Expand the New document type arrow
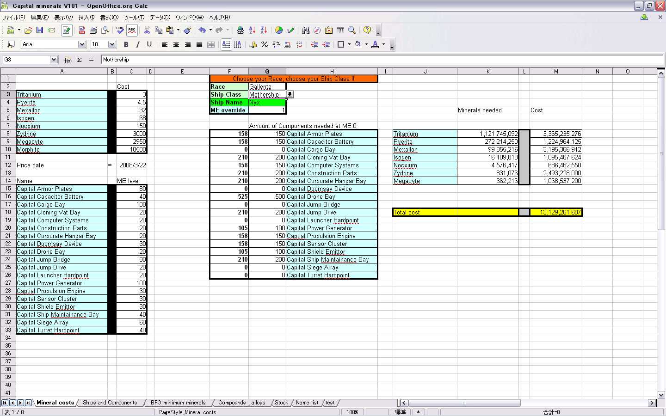 point(19,30)
